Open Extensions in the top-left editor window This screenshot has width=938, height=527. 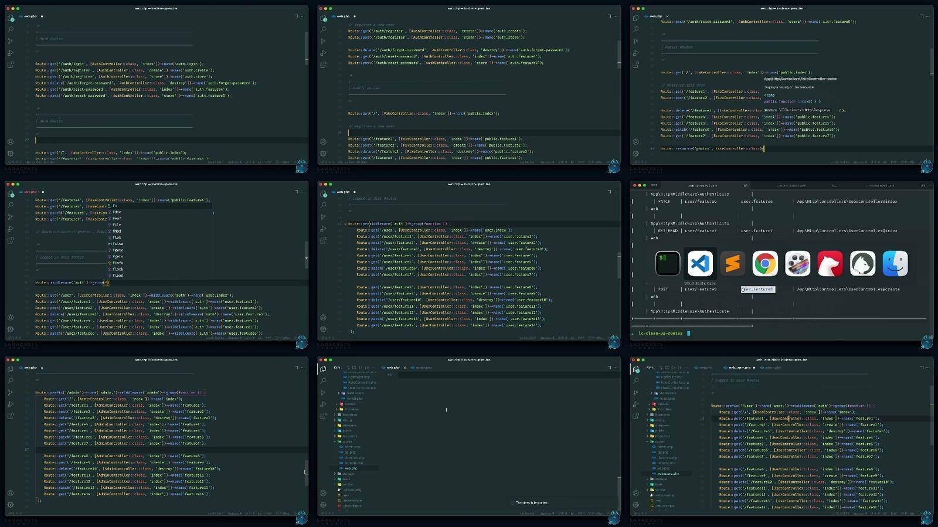[x=11, y=64]
